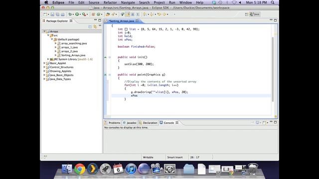This screenshot has width=319, height=179.
Task: Click the editor vertical scrollbar
Action: [273, 69]
